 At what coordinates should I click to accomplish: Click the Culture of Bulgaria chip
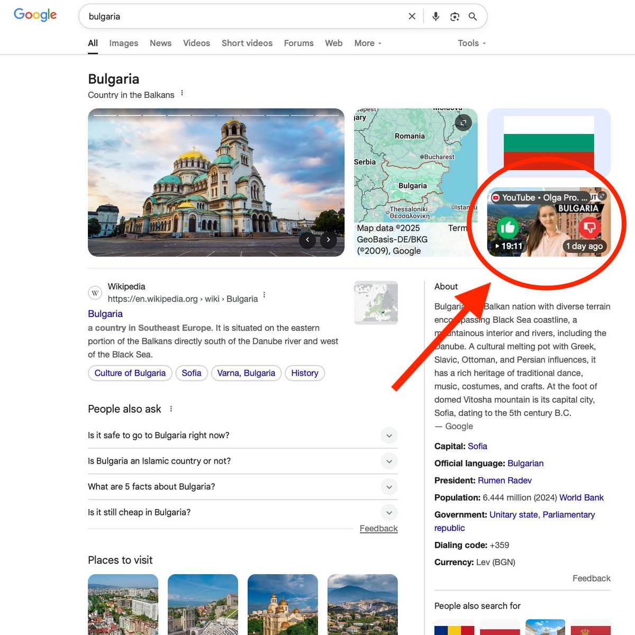coord(130,373)
